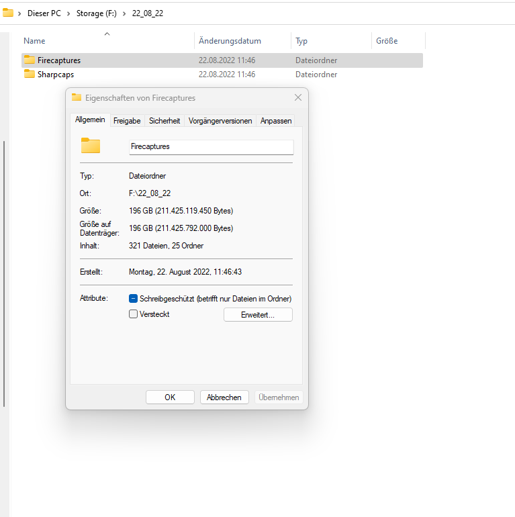Open the Sicherheit tab

tap(165, 121)
